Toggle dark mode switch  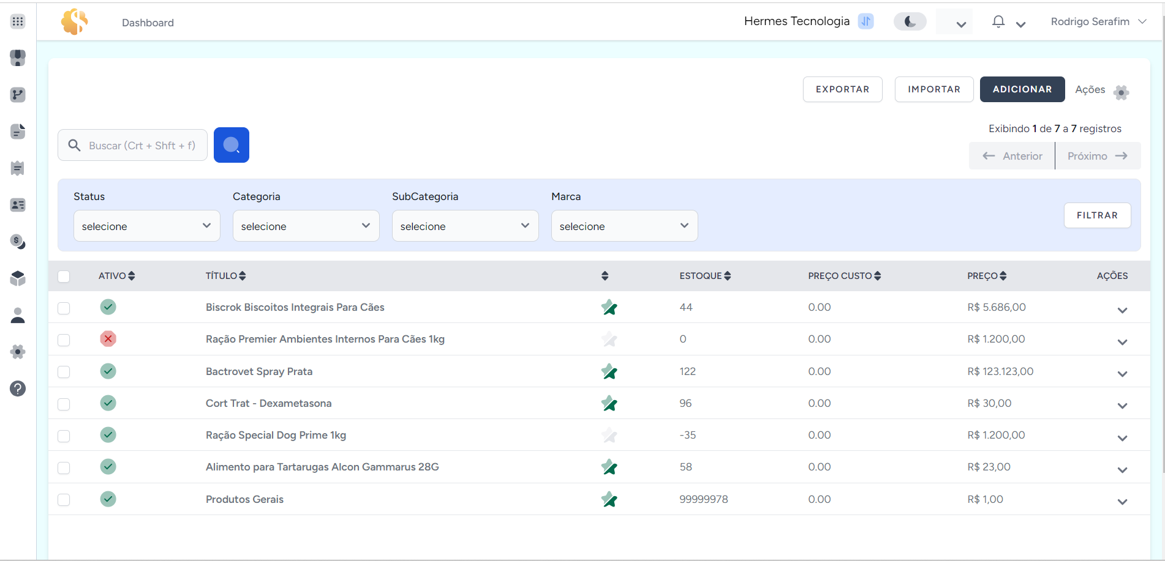(x=910, y=22)
